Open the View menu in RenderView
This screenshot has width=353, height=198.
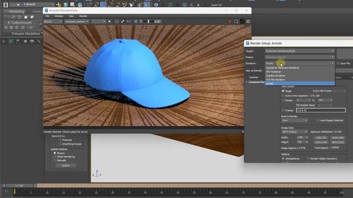pyautogui.click(x=71, y=16)
